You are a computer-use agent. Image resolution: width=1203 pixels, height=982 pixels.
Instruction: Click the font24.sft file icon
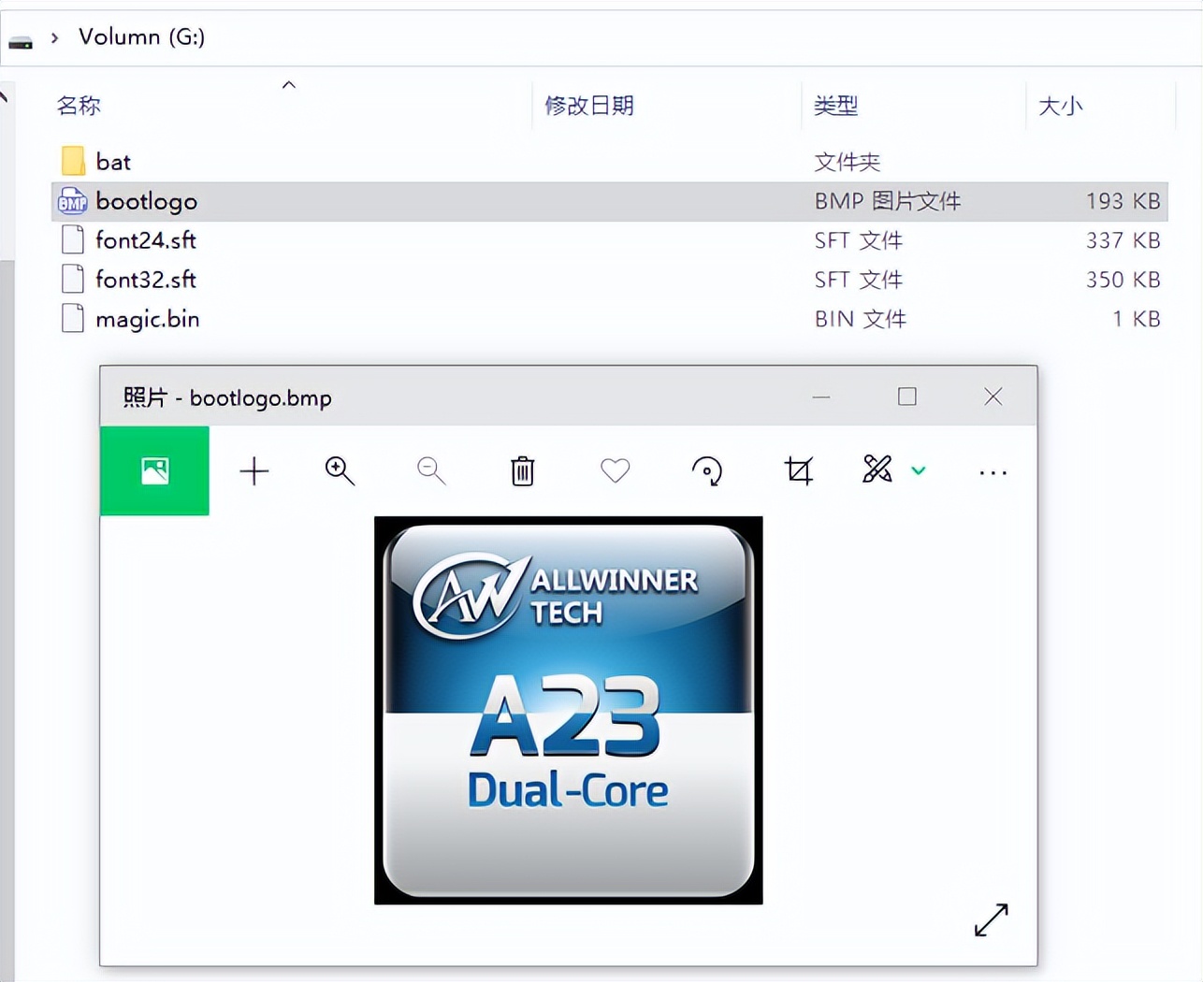point(73,240)
